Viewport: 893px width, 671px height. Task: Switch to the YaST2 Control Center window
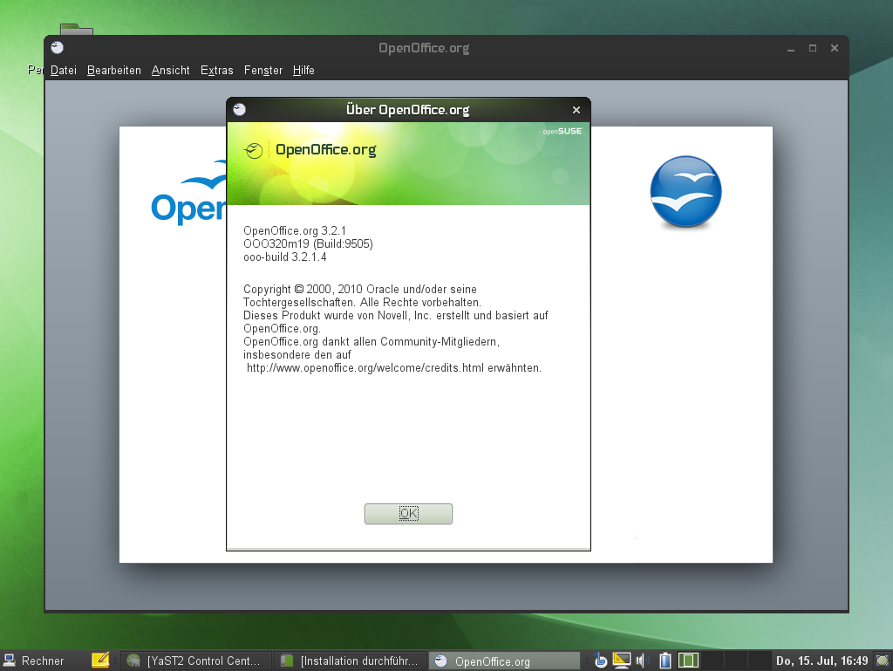tap(196, 661)
